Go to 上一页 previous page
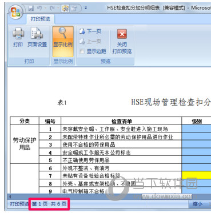 pos(90,41)
